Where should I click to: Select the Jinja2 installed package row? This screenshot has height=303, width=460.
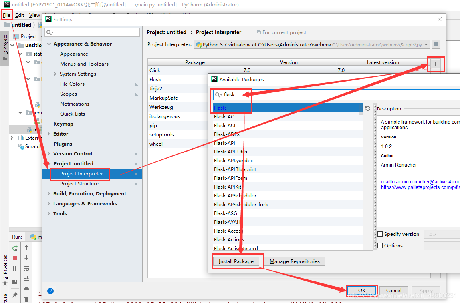(178, 88)
